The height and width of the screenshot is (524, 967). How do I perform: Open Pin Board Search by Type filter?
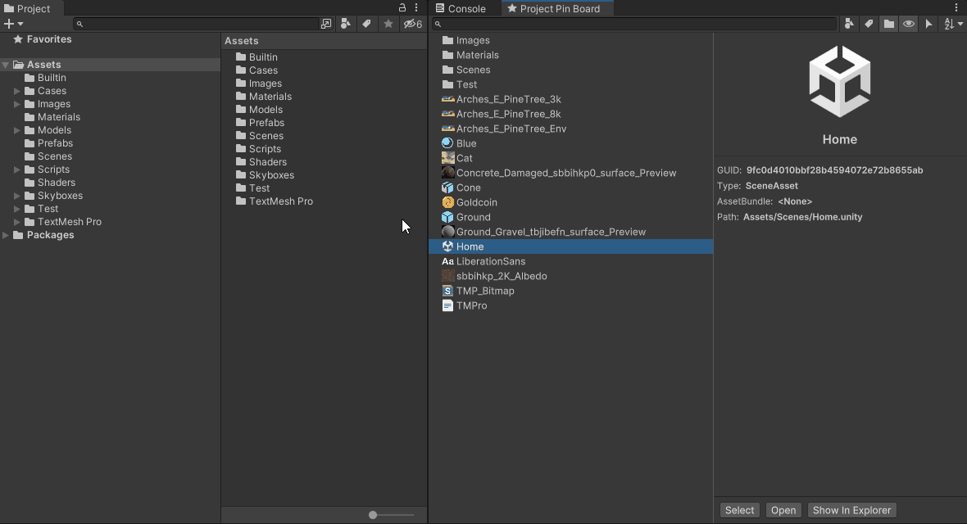849,24
